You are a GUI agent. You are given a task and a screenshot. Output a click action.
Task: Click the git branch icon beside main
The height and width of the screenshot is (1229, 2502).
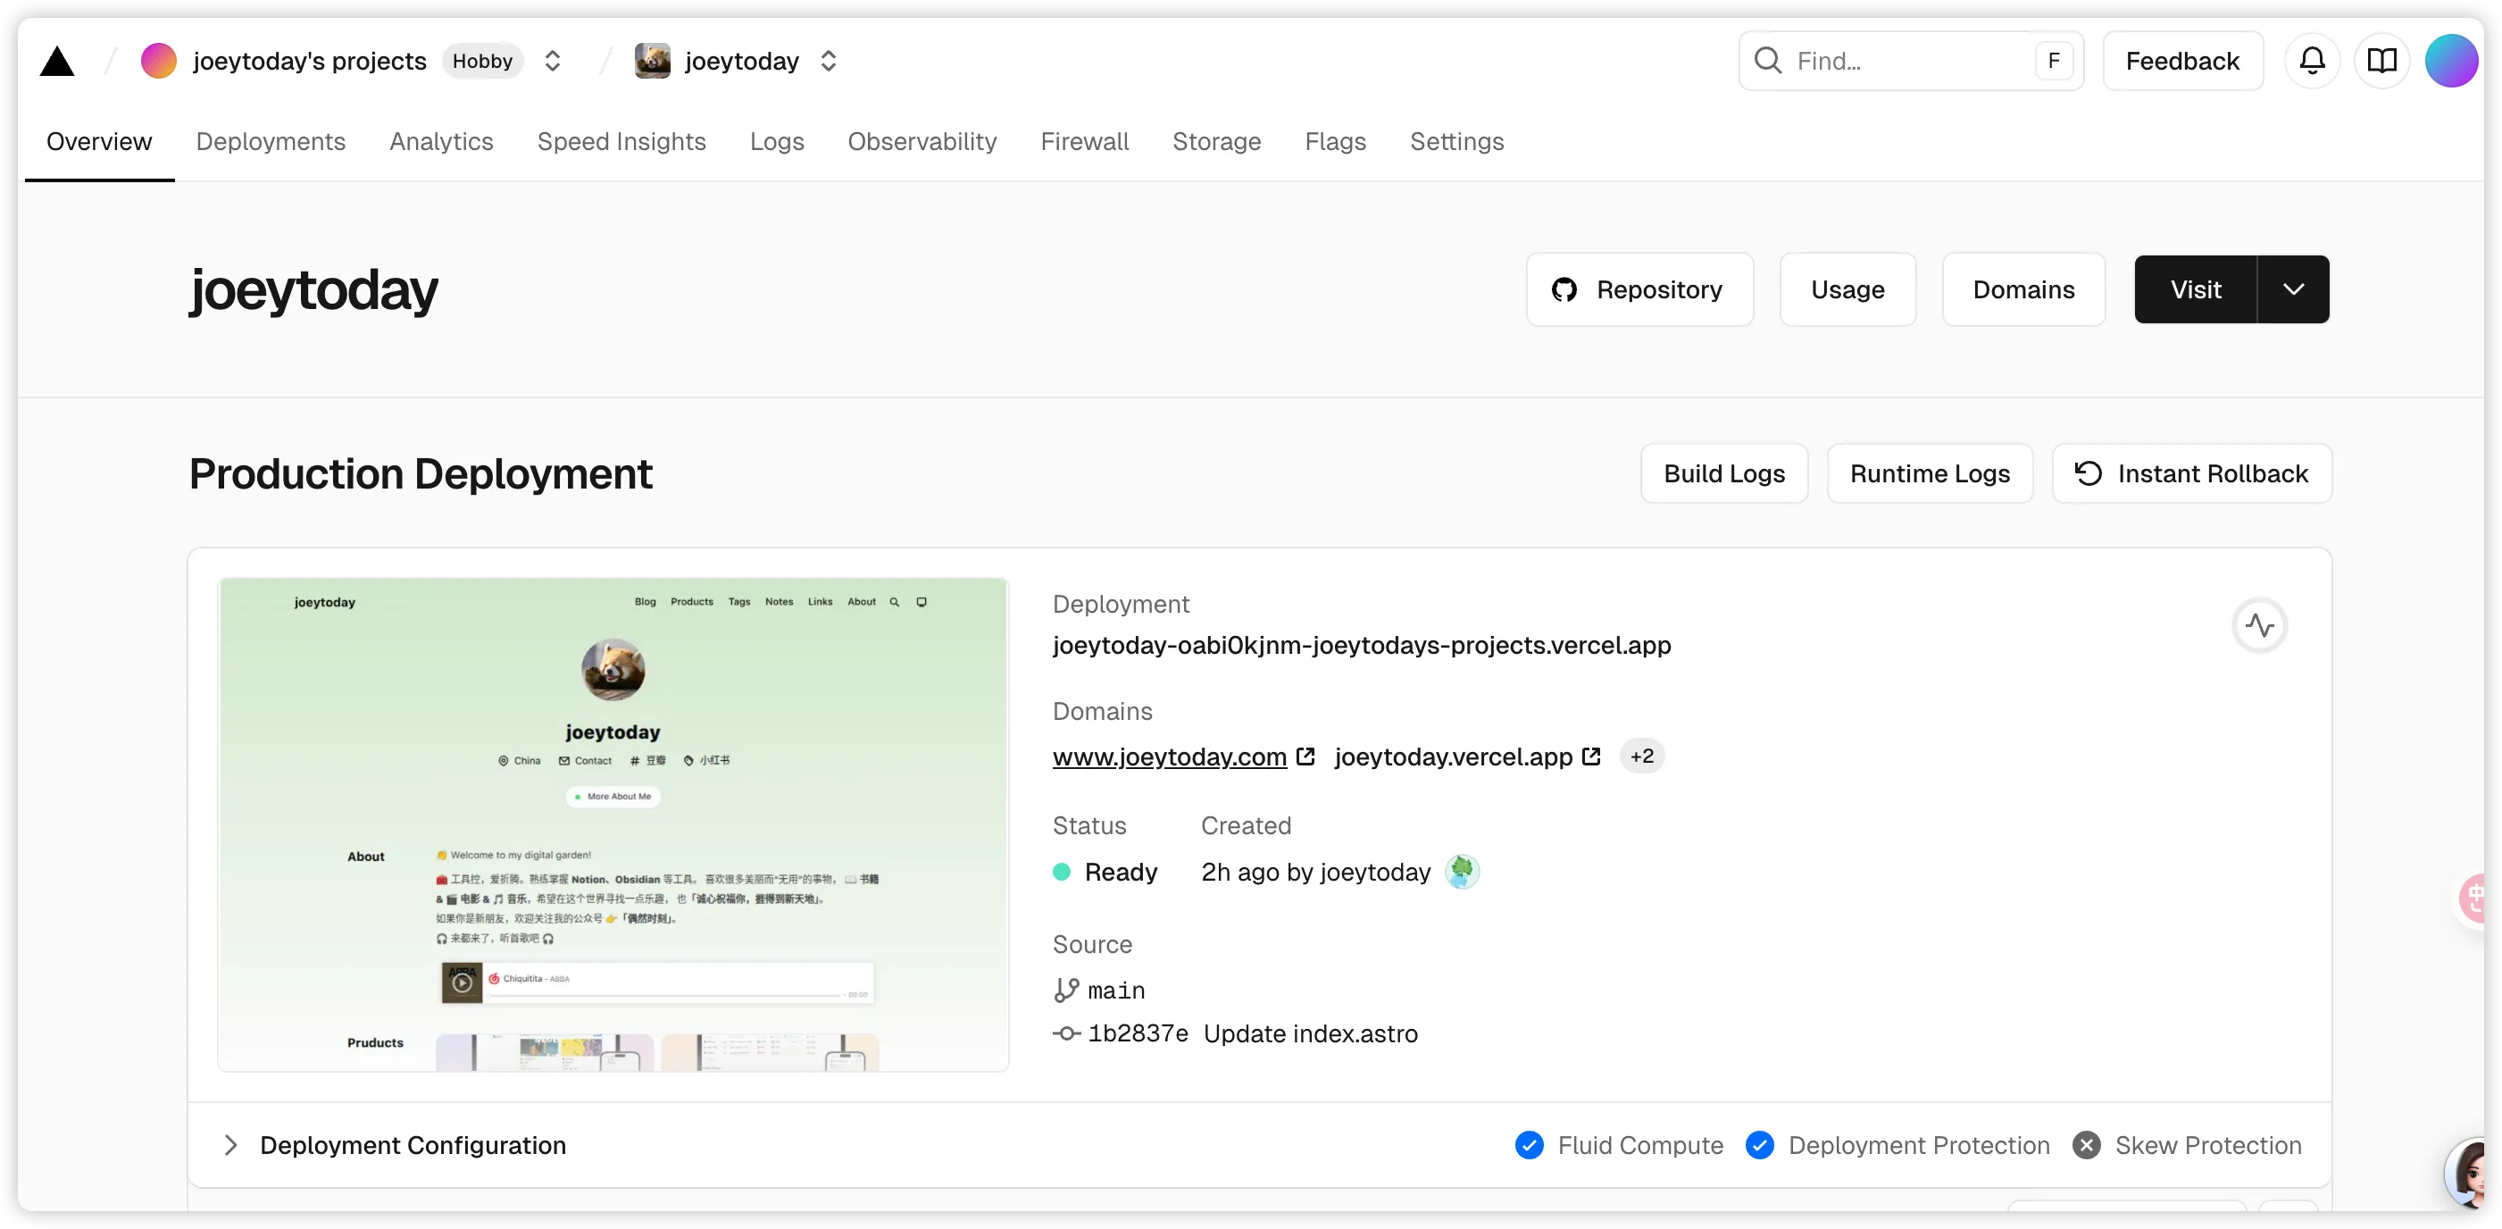(x=1066, y=990)
